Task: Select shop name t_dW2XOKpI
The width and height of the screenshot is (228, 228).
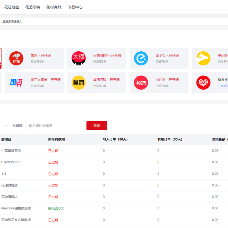Action: (11, 162)
